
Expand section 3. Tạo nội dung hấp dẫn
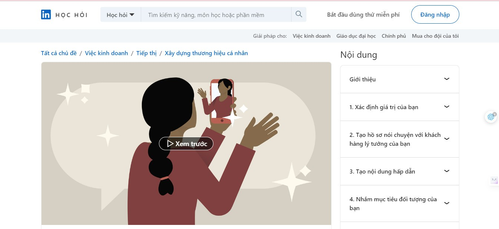399,171
